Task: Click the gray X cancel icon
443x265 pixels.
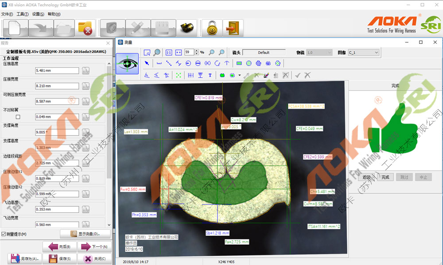Action: click(307, 75)
